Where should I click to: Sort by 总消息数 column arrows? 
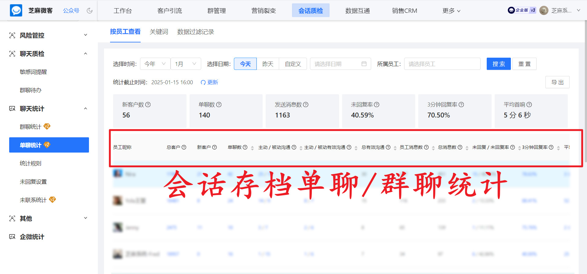pyautogui.click(x=467, y=148)
